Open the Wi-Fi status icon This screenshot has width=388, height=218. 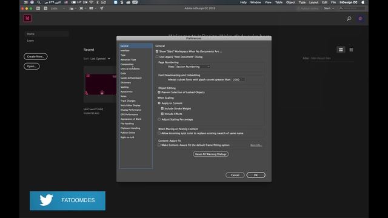click(92, 2)
